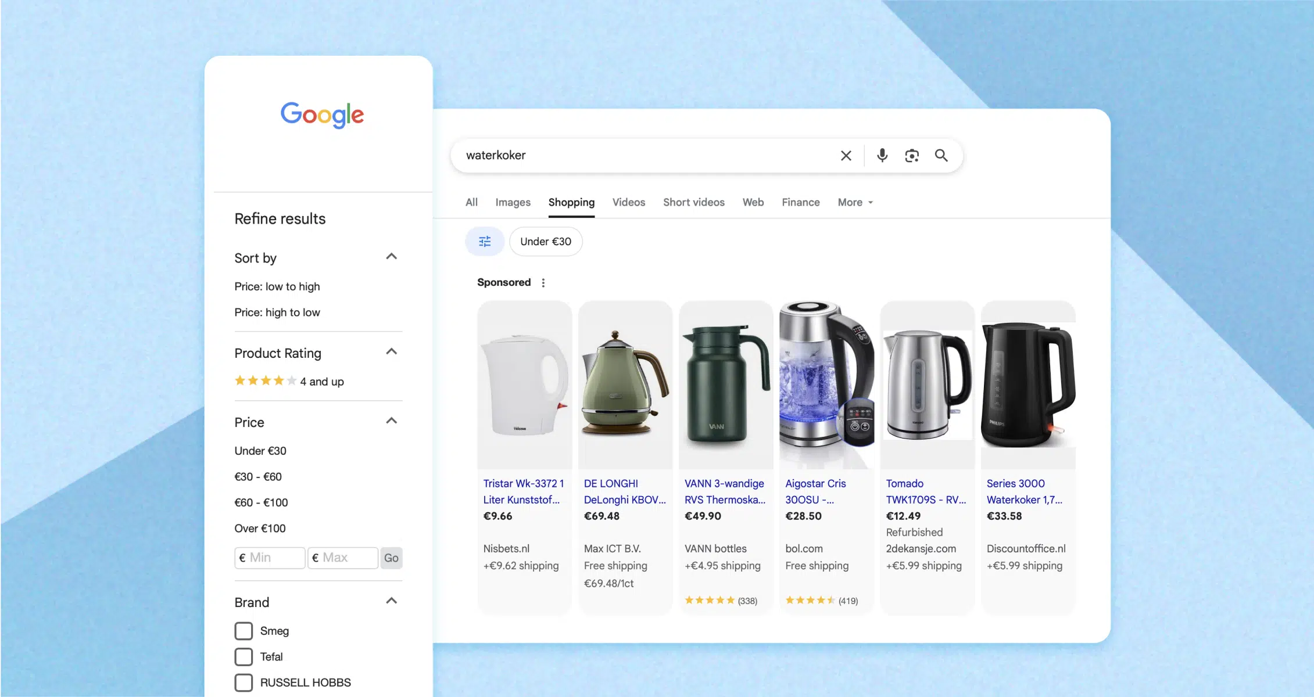
Task: Click the magnifying glass search icon
Action: [941, 155]
